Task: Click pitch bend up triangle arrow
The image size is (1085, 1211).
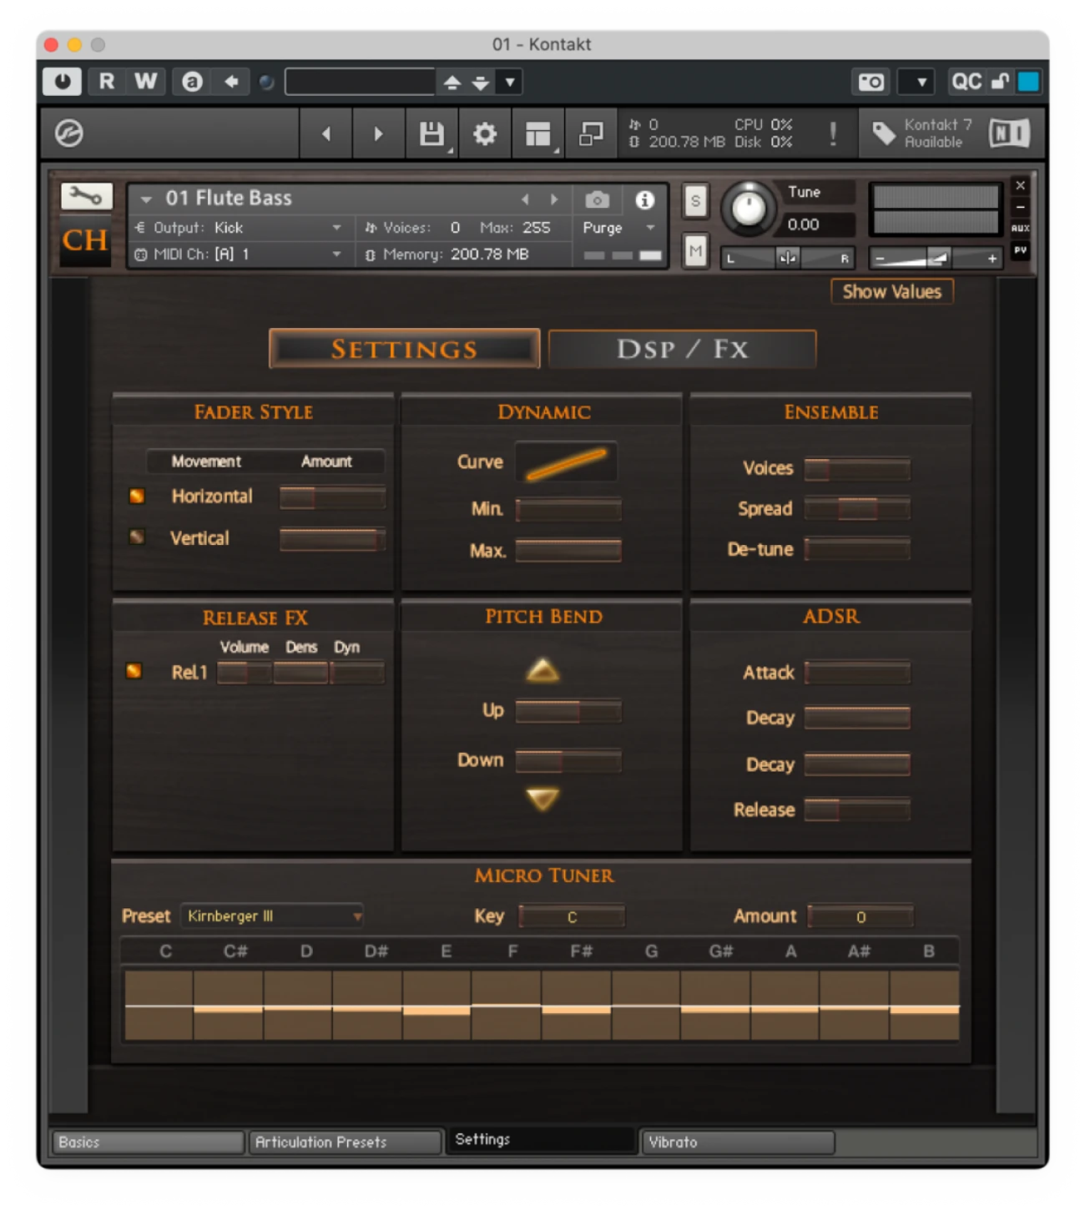Action: [543, 670]
